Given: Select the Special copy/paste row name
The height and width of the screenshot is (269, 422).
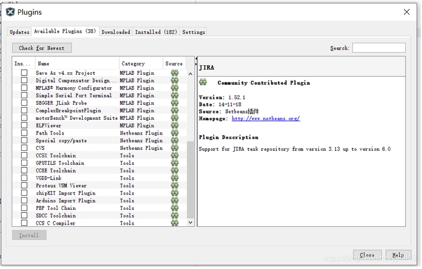Looking at the screenshot, I should 61,140.
